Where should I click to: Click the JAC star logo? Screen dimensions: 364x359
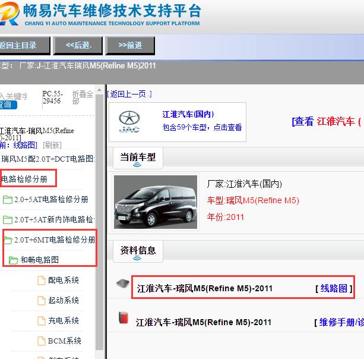[129, 121]
